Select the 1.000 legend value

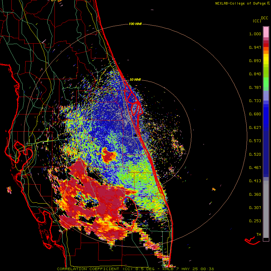[x=255, y=34]
